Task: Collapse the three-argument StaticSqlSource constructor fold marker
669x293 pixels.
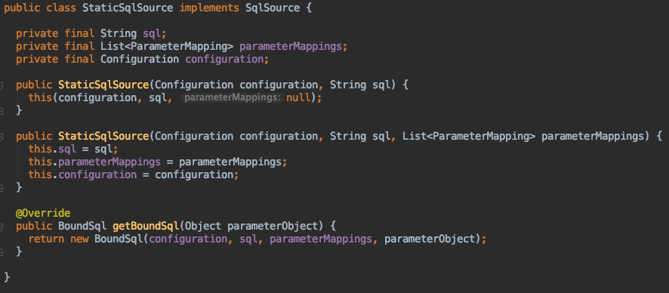Action: [x=2, y=137]
